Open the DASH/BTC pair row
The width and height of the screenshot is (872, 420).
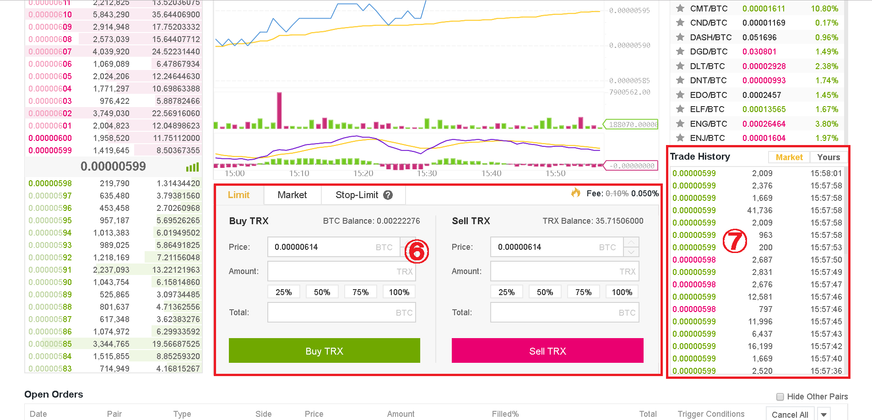coord(758,38)
